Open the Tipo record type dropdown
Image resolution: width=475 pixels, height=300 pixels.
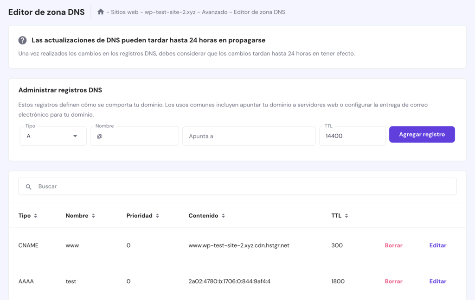click(x=53, y=136)
